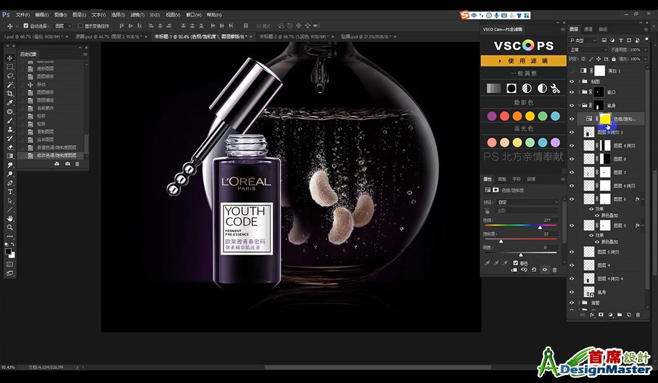Click the hue slider handle
The width and height of the screenshot is (658, 383).
(540, 227)
